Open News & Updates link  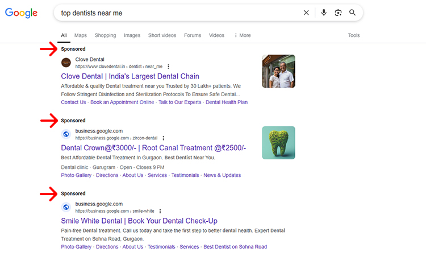(222, 175)
